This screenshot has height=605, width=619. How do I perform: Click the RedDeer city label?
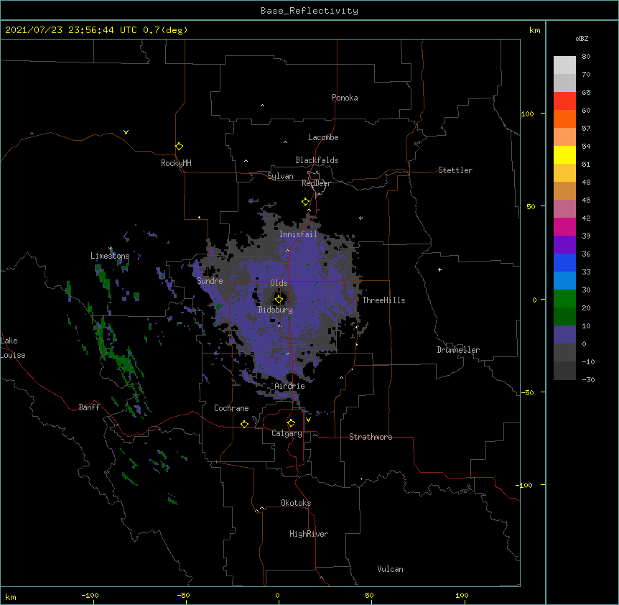pyautogui.click(x=316, y=183)
